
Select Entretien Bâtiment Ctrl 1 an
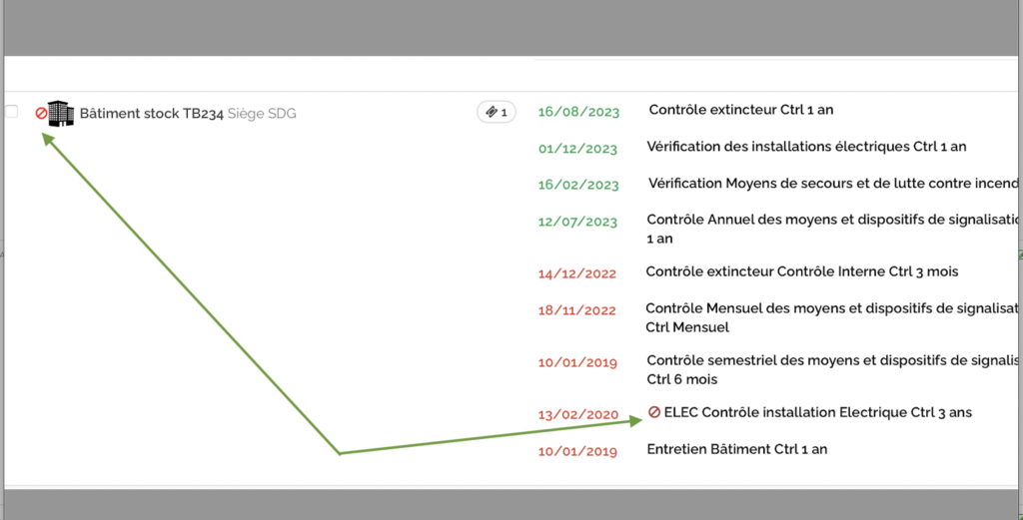pyautogui.click(x=736, y=449)
